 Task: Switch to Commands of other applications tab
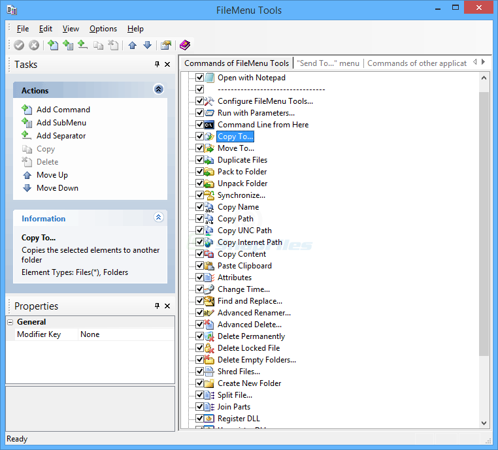pyautogui.click(x=417, y=63)
